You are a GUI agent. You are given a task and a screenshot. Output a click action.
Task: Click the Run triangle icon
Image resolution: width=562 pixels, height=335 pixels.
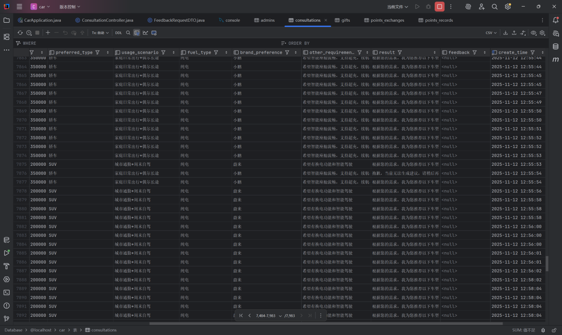click(x=417, y=7)
